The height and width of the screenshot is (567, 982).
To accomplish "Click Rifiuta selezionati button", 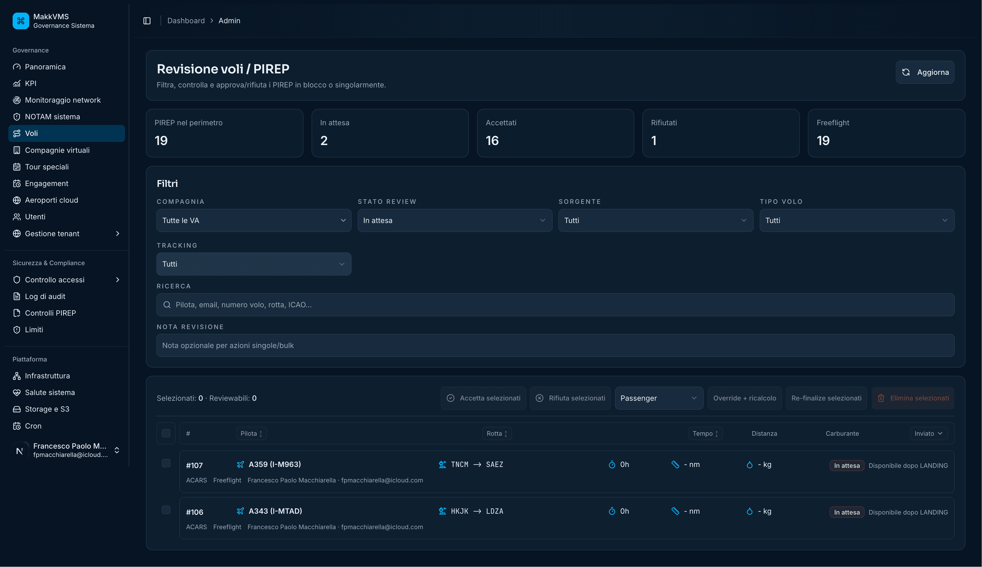I will (x=570, y=398).
